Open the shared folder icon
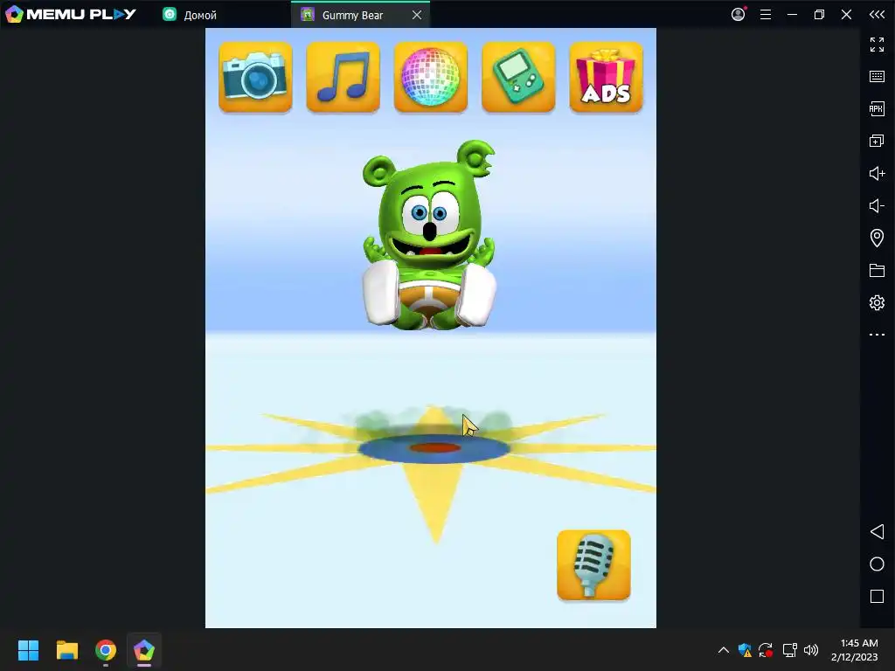Screen dimensions: 895x671 tap(877, 271)
